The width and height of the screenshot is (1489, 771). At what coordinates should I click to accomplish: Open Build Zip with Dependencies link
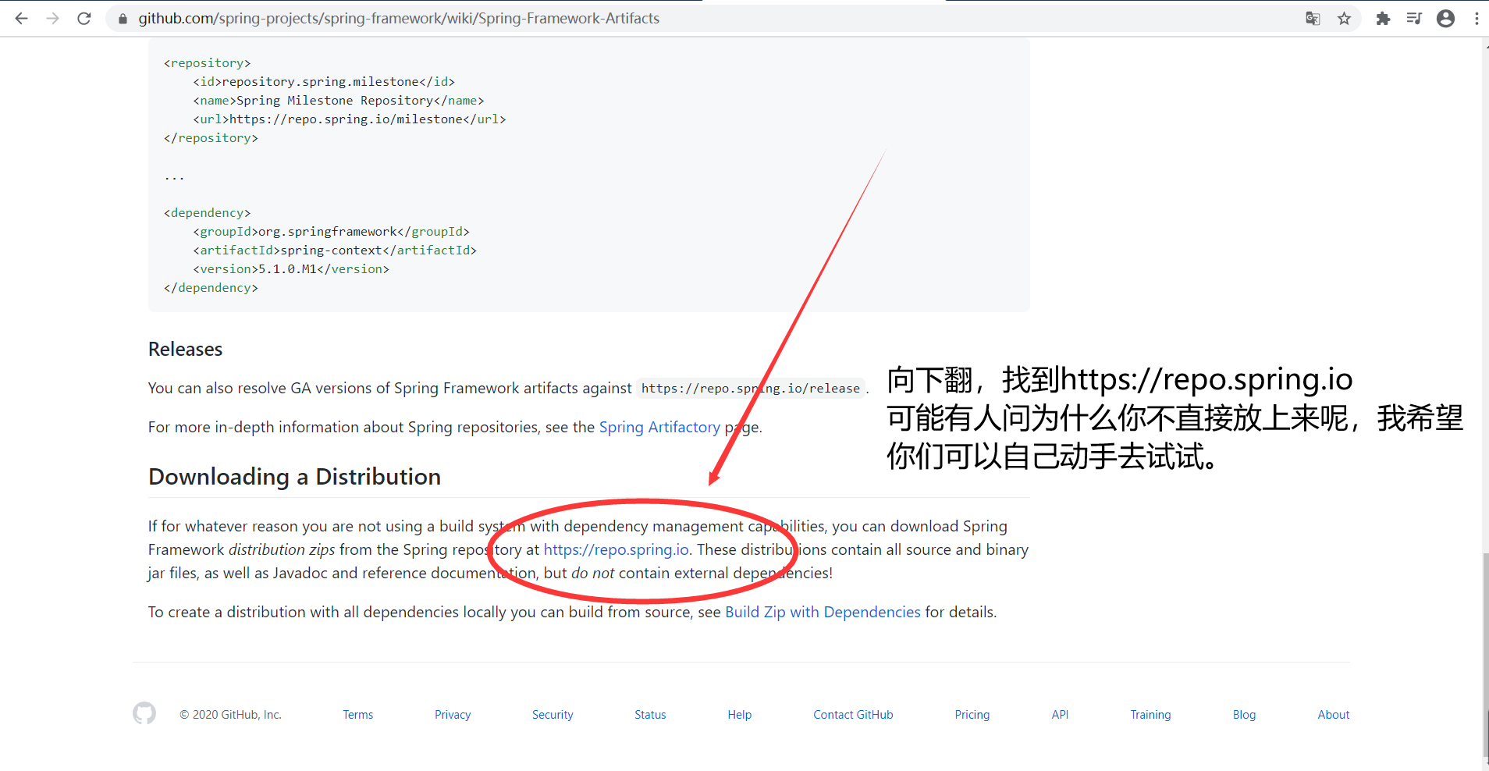tap(823, 612)
